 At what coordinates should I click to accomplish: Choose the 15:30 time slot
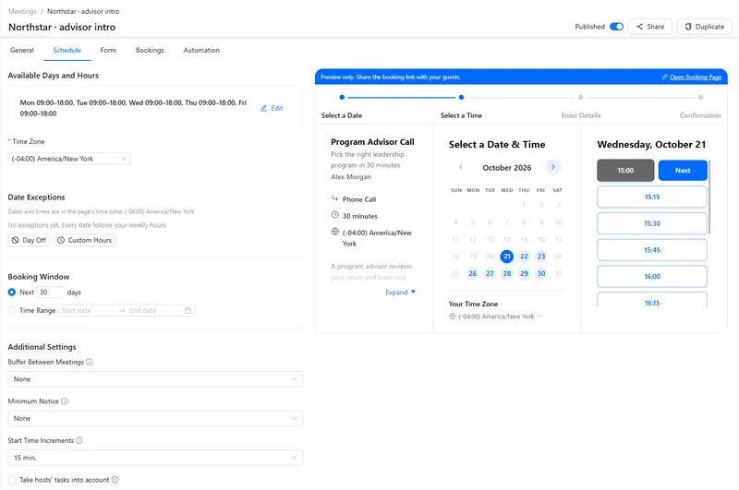[652, 223]
